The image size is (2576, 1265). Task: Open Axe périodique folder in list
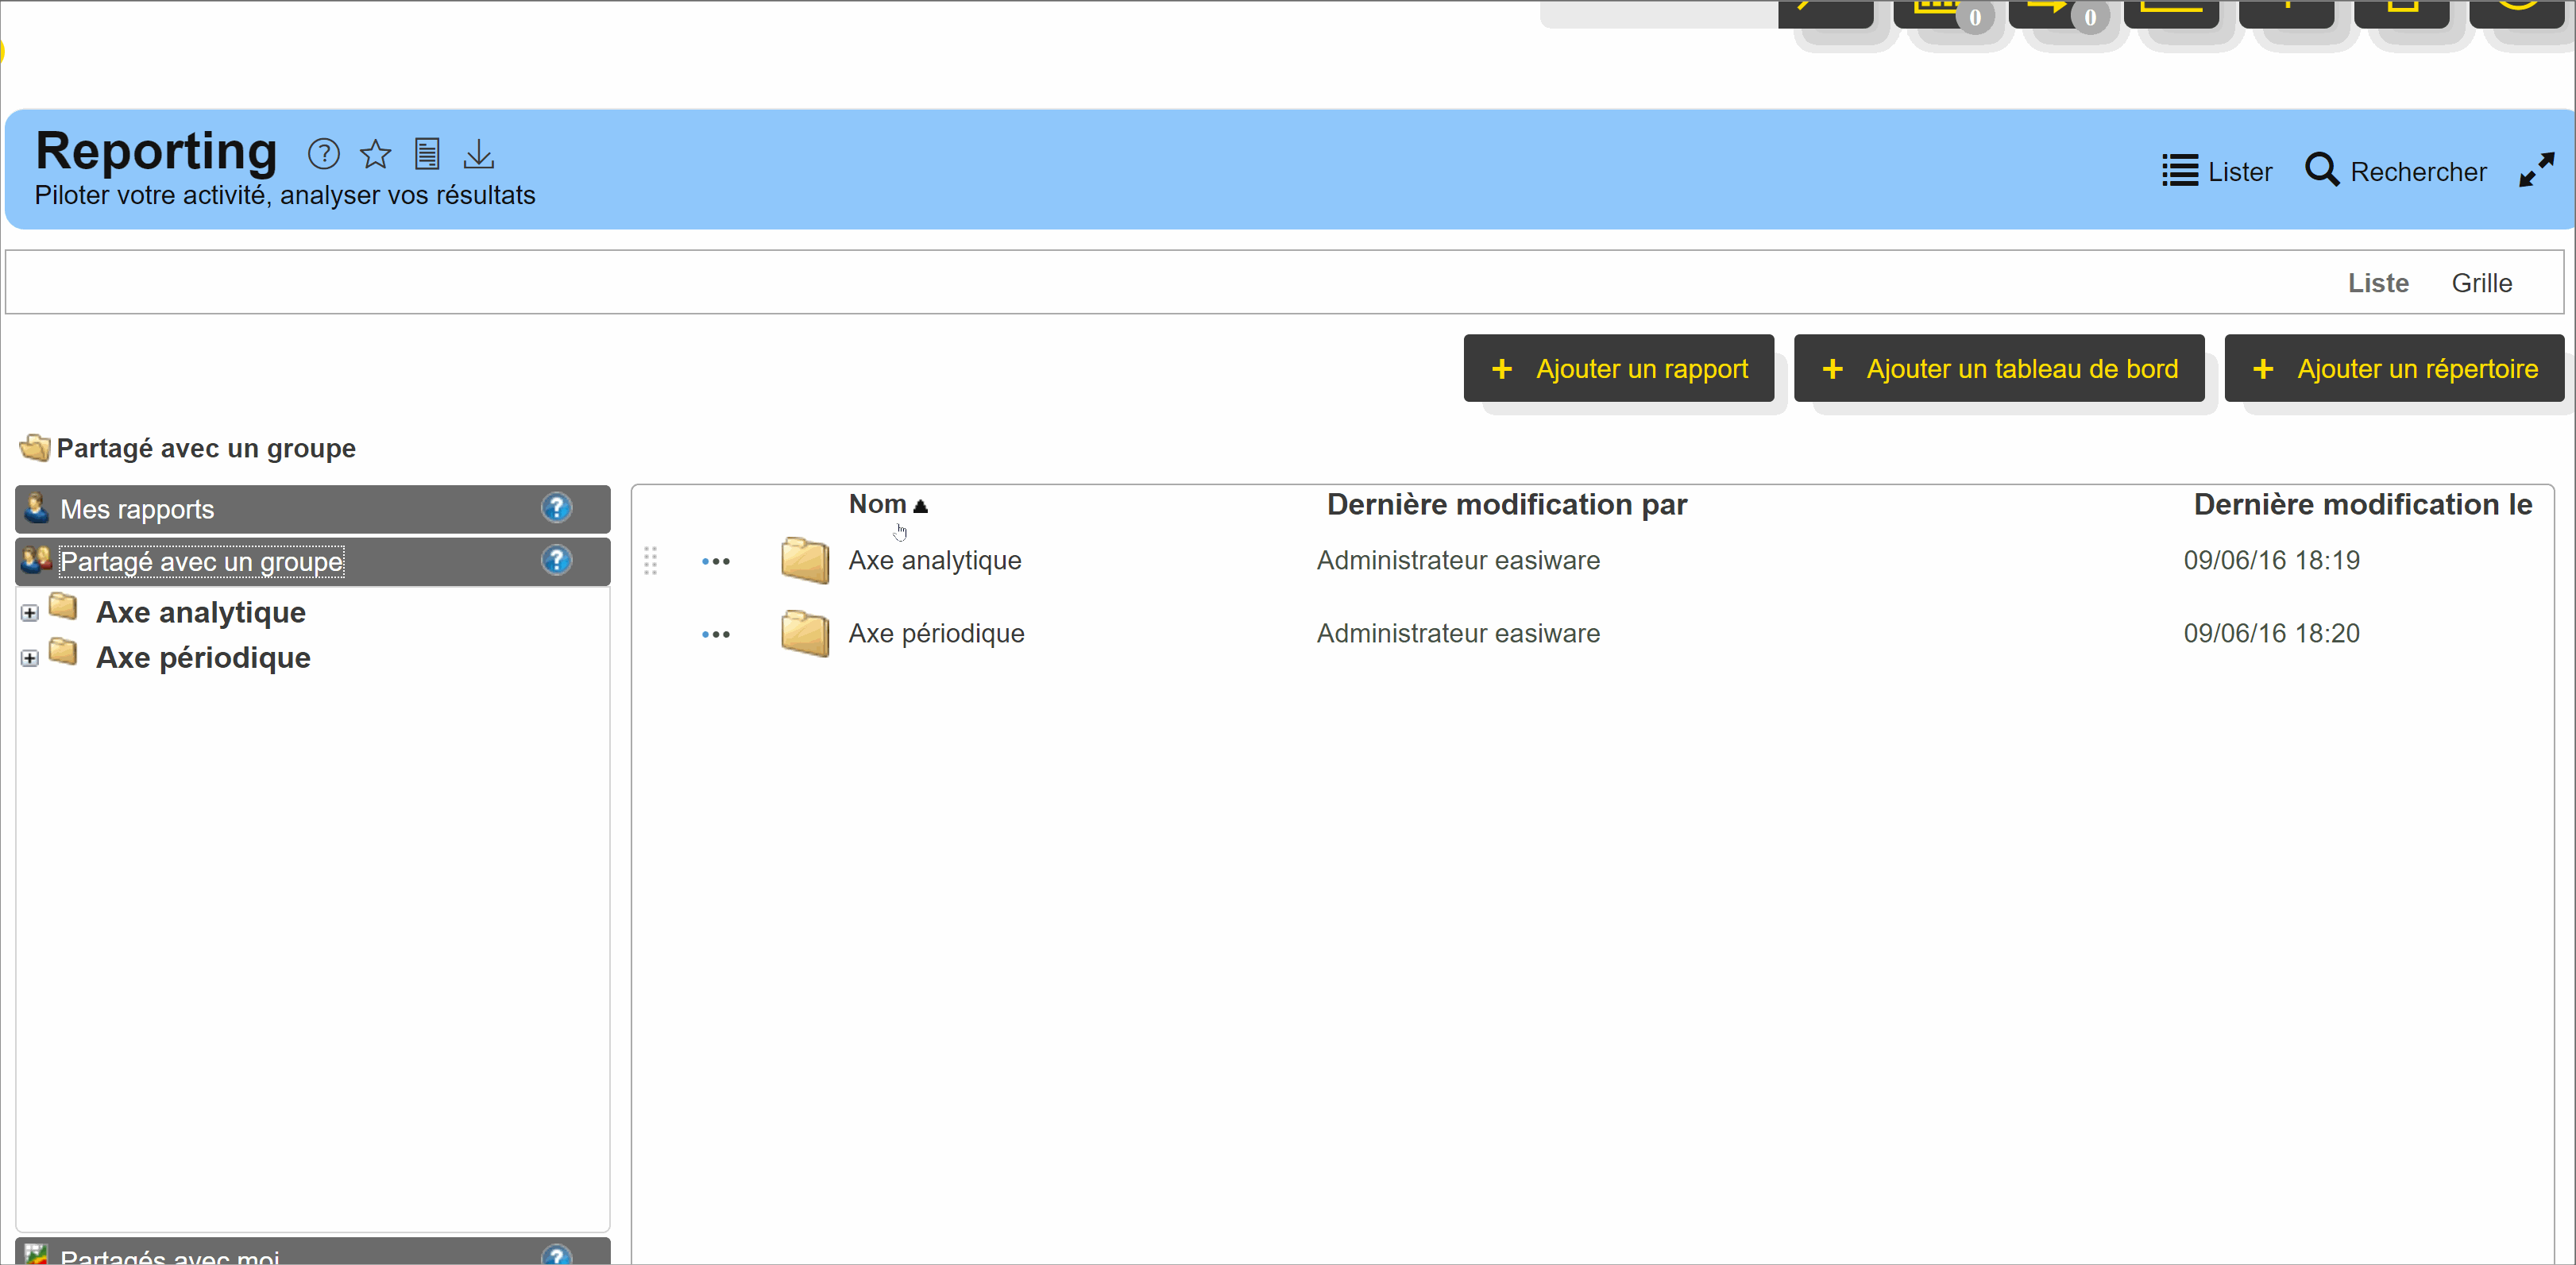click(935, 634)
